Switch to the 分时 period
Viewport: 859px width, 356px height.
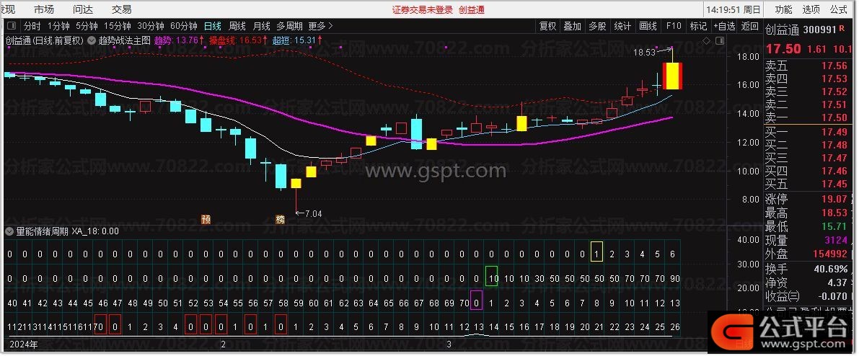click(32, 26)
